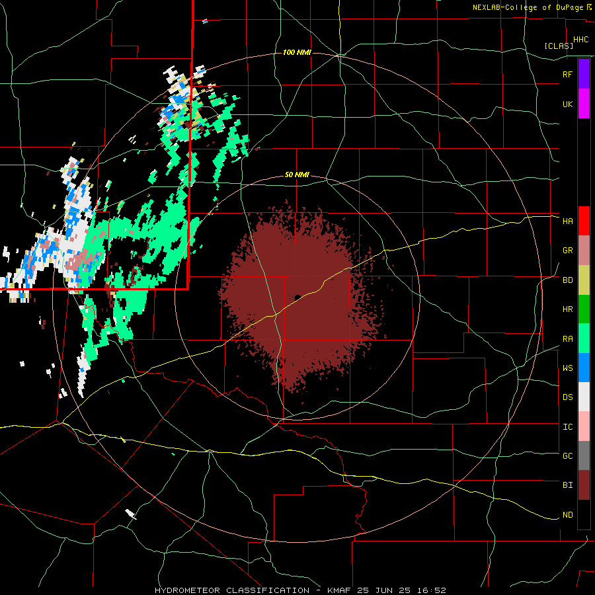
Task: Pick the dark green HR legend swatch
Action: 584,309
